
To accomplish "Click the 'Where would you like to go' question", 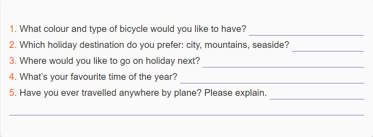I will pyautogui.click(x=110, y=61).
